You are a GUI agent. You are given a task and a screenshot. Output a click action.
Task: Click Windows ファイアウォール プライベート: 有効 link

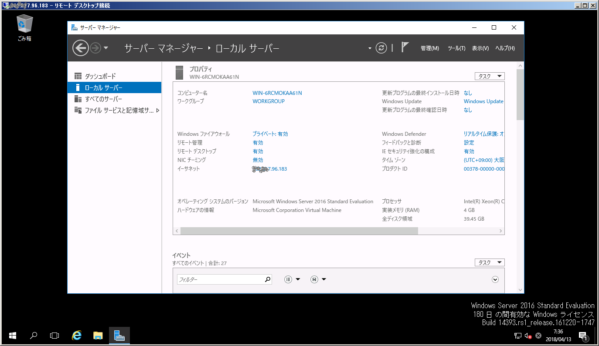(270, 134)
